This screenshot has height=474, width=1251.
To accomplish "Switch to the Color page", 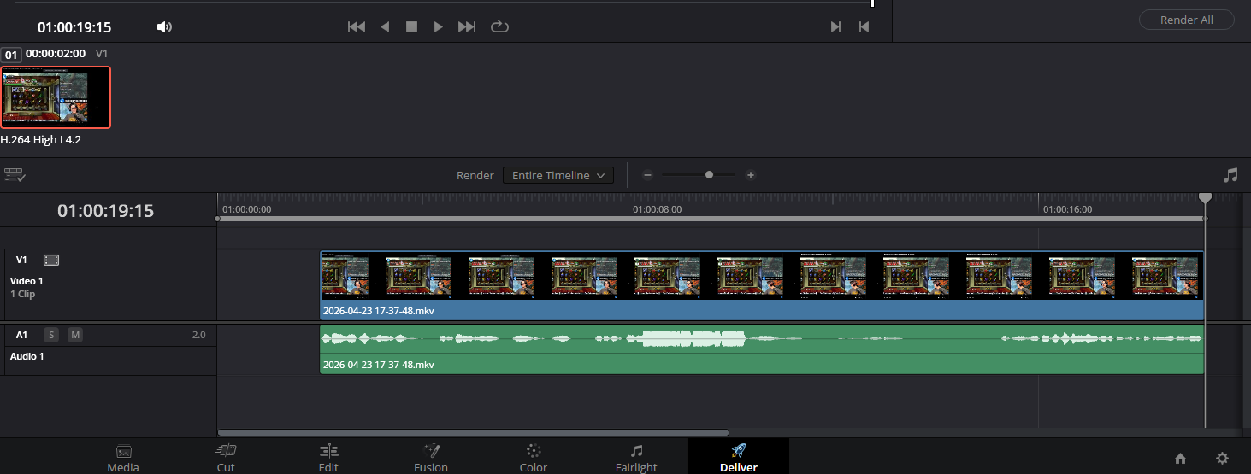I will coord(534,457).
